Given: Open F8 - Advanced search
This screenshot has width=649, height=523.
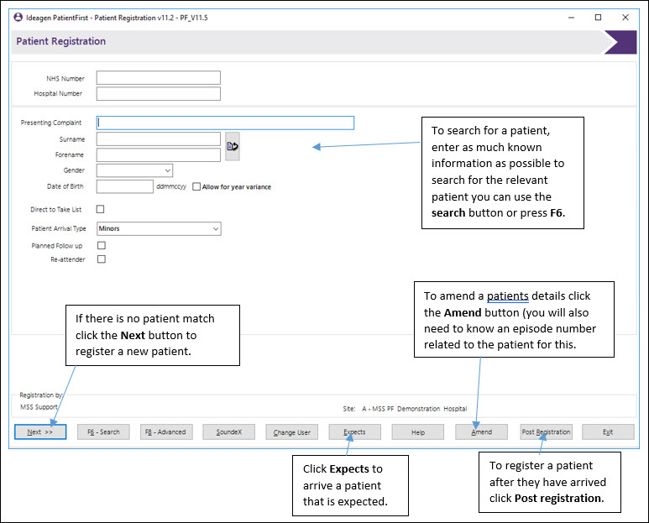Looking at the screenshot, I should (166, 432).
